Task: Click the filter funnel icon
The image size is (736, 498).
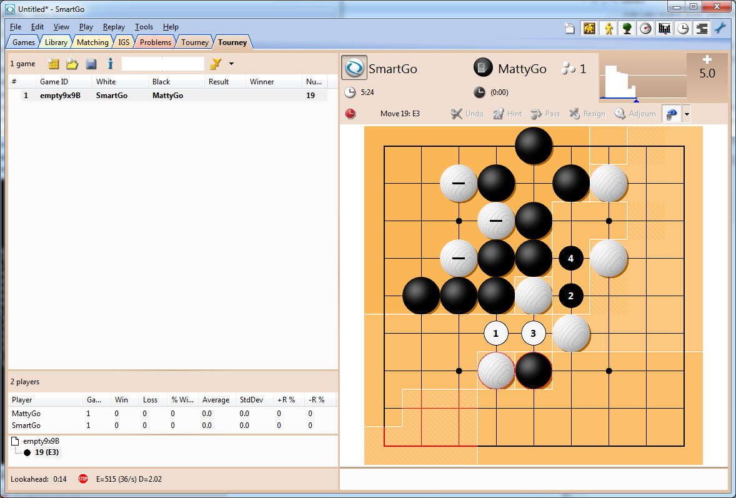Action: [216, 64]
